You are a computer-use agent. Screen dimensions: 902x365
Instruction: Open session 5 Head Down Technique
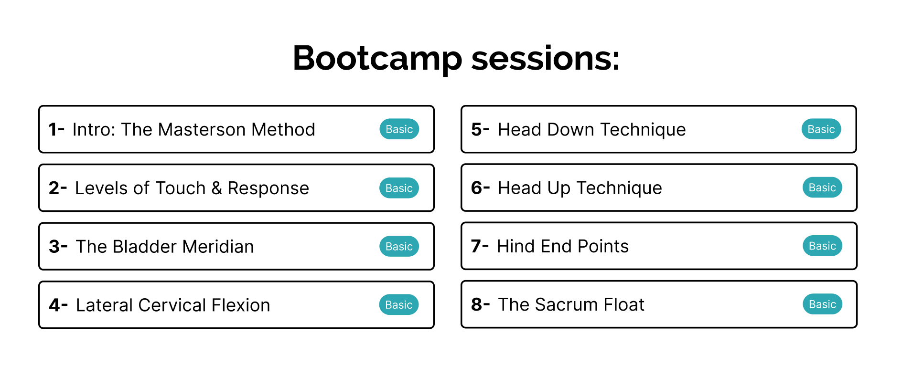591,129
